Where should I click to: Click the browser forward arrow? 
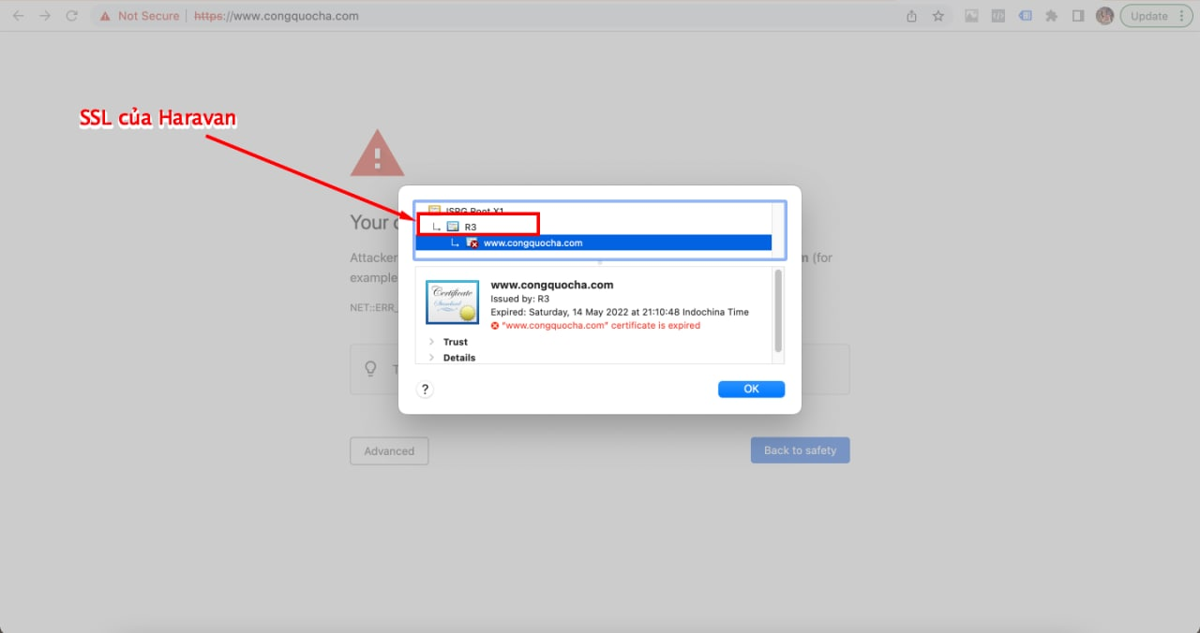pyautogui.click(x=45, y=16)
